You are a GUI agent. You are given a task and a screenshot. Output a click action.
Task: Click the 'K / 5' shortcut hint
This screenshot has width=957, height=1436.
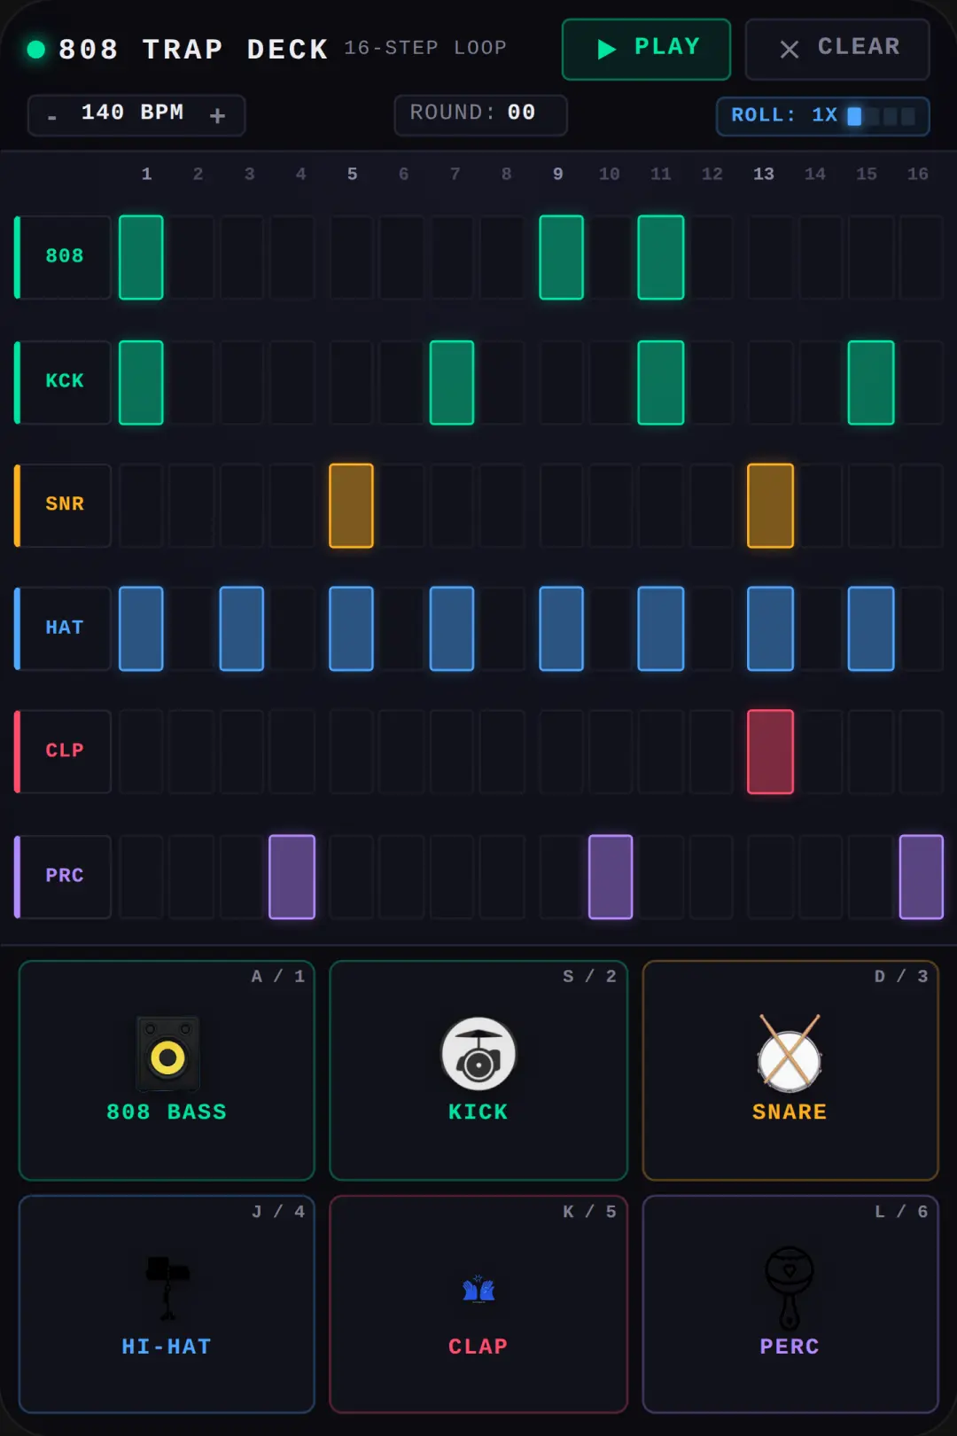589,1211
